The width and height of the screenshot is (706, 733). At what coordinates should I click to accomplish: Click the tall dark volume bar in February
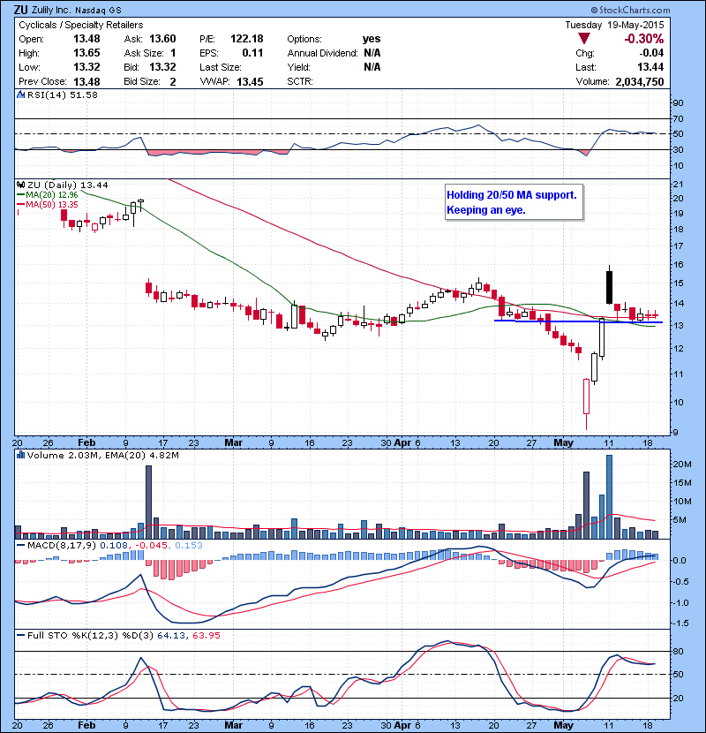pos(148,503)
